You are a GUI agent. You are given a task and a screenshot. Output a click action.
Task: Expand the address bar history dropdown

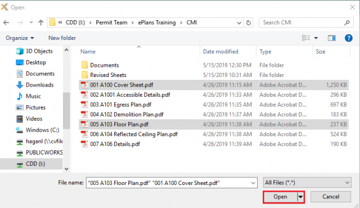point(239,22)
